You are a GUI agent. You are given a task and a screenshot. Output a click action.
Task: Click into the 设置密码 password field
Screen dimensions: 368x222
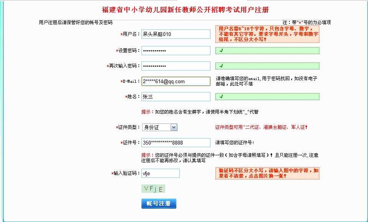[176, 51]
